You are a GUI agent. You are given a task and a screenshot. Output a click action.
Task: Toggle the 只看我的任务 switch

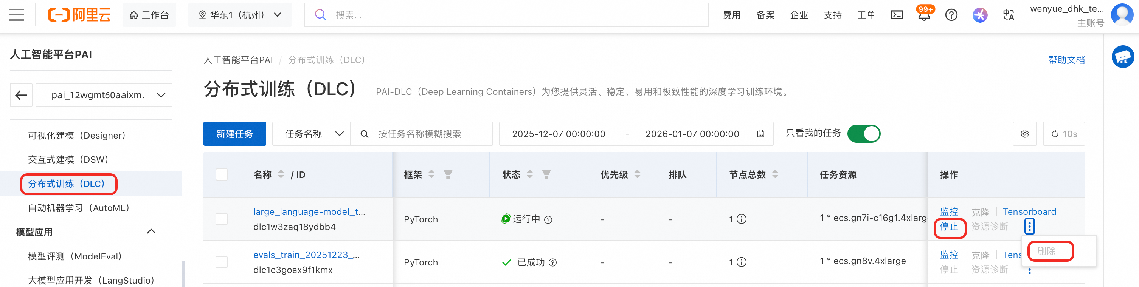coord(864,134)
